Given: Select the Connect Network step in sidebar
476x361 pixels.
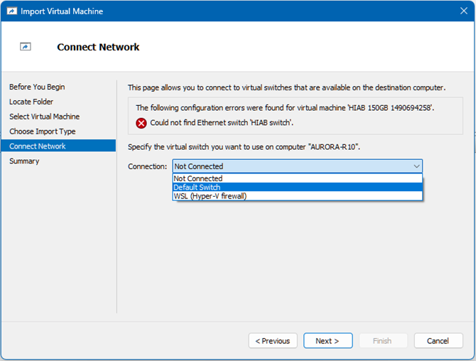Looking at the screenshot, I should click(x=38, y=146).
